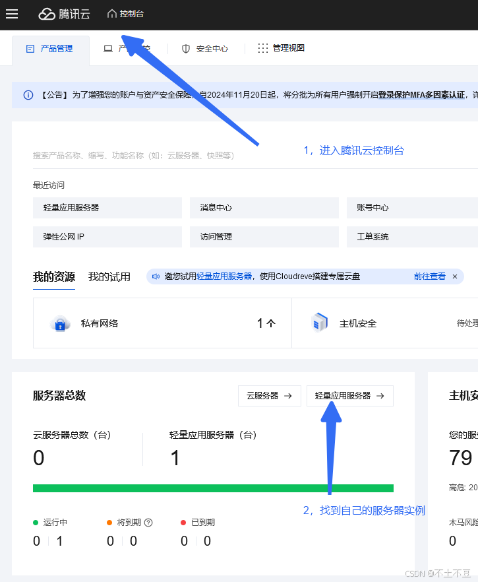478x582 pixels.
Task: Click the grid dots icon for 管理视图
Action: point(263,48)
